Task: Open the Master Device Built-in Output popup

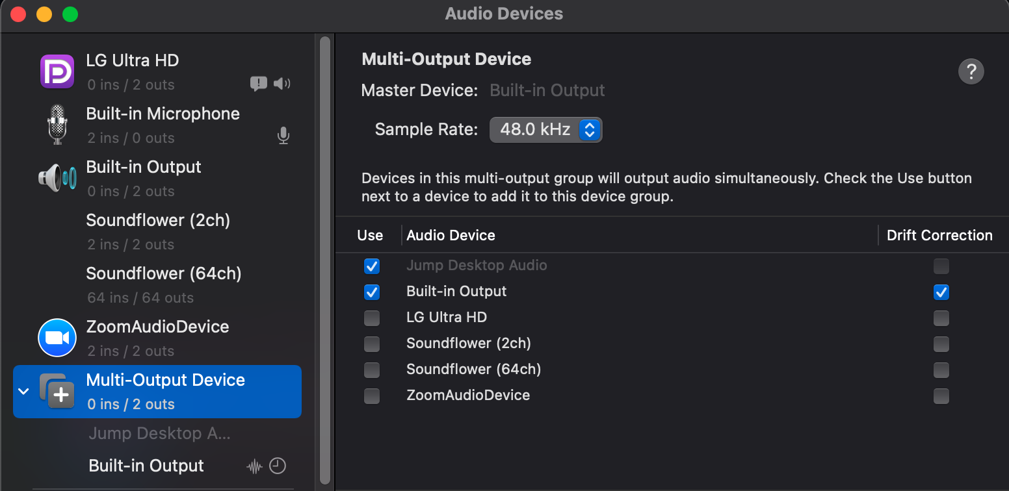Action: [547, 90]
